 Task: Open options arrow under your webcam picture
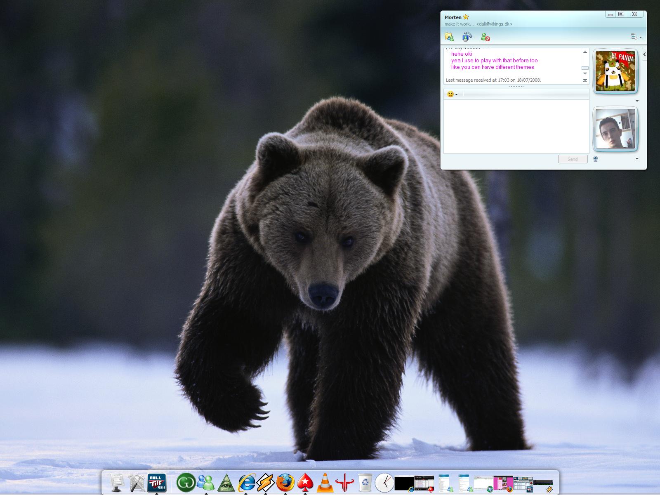coord(637,159)
